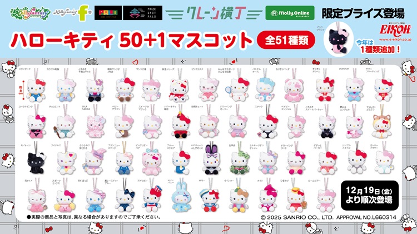417x234 pixels.
Task: Select the LALA SAKURA floral Kitty
Action: click(x=96, y=127)
